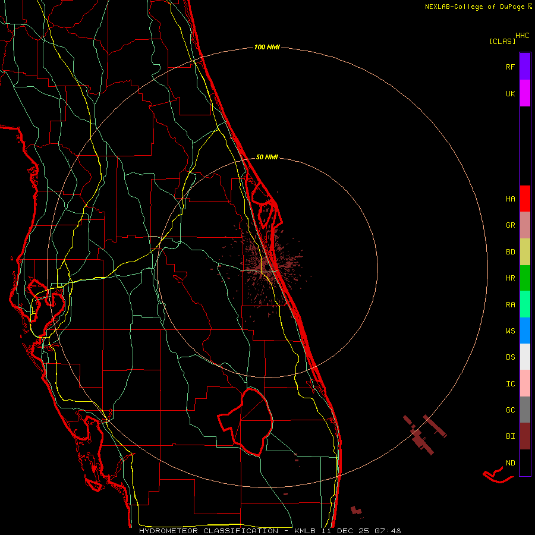The image size is (535, 535).
Task: Click the '11 DEC 25' date stamp
Action: coord(345,531)
